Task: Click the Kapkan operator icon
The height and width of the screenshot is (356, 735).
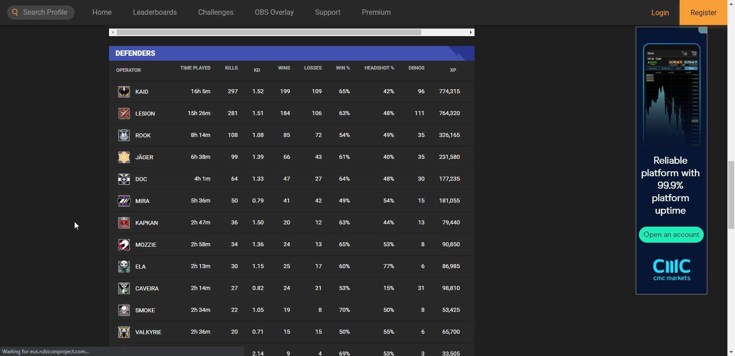Action: [x=124, y=223]
